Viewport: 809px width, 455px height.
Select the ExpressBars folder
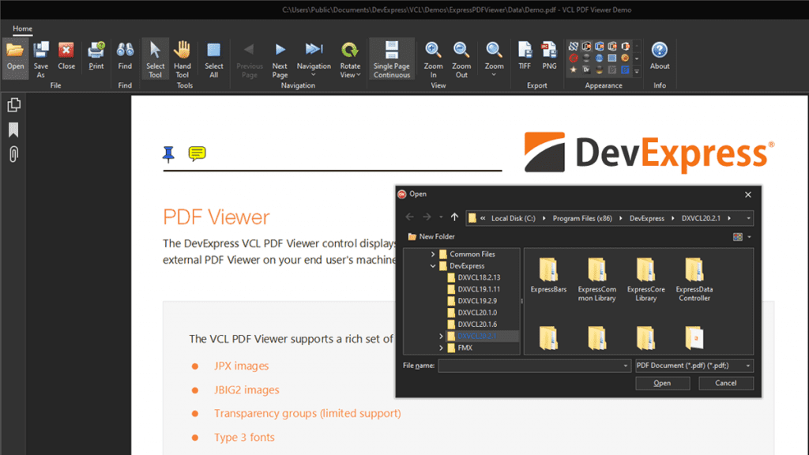548,276
